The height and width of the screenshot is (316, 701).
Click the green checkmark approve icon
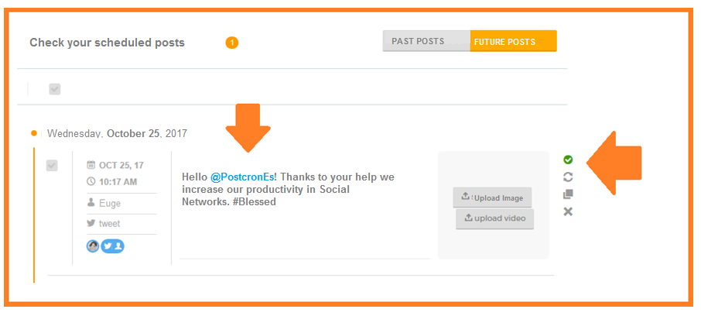click(x=568, y=160)
